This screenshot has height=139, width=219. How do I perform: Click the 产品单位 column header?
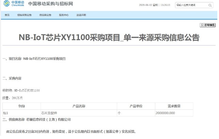coord(135,106)
